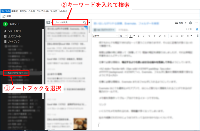Click the 共有 share button
This screenshot has width=200, height=131.
[179, 23]
